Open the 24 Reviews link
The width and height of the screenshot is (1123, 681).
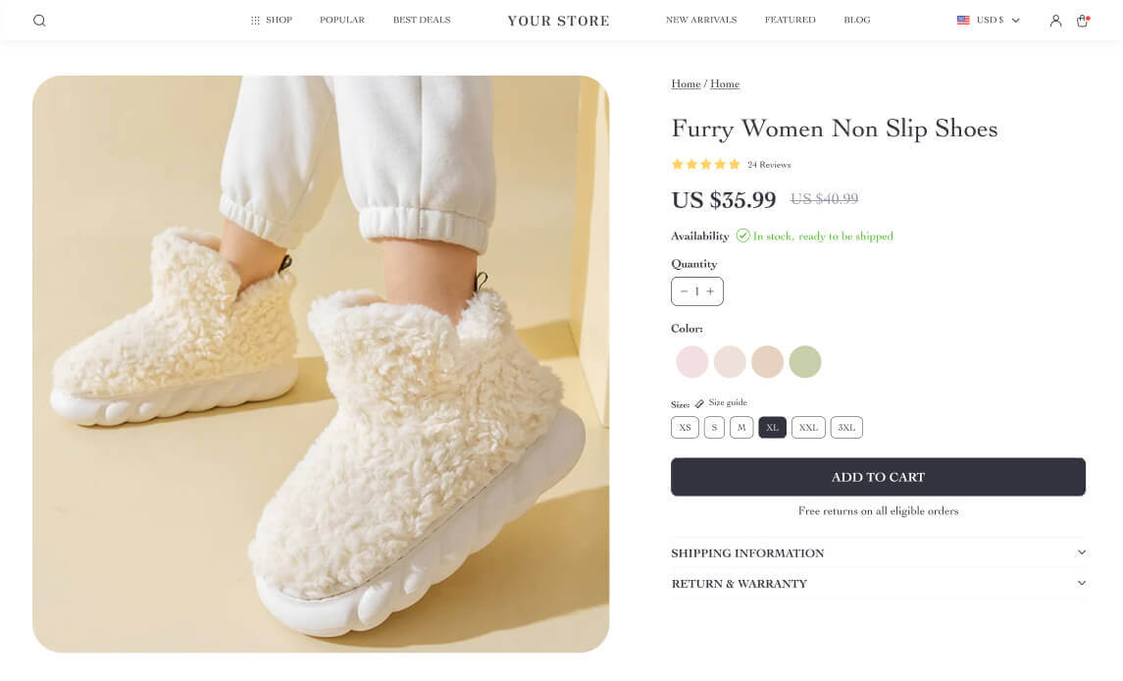tap(769, 165)
